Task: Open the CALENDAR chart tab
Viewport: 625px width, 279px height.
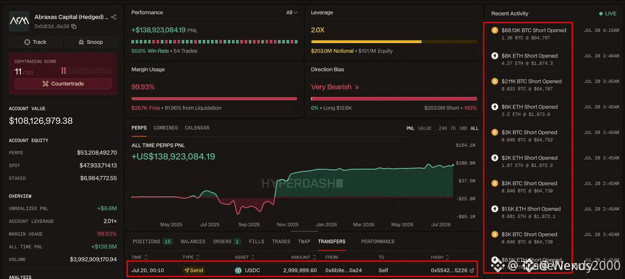Action: click(197, 128)
